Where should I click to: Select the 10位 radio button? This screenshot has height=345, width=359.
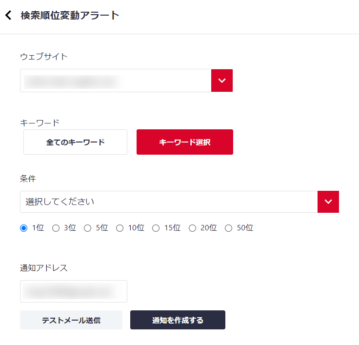(x=120, y=228)
